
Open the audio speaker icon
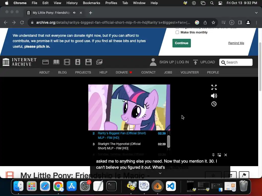coord(78,62)
